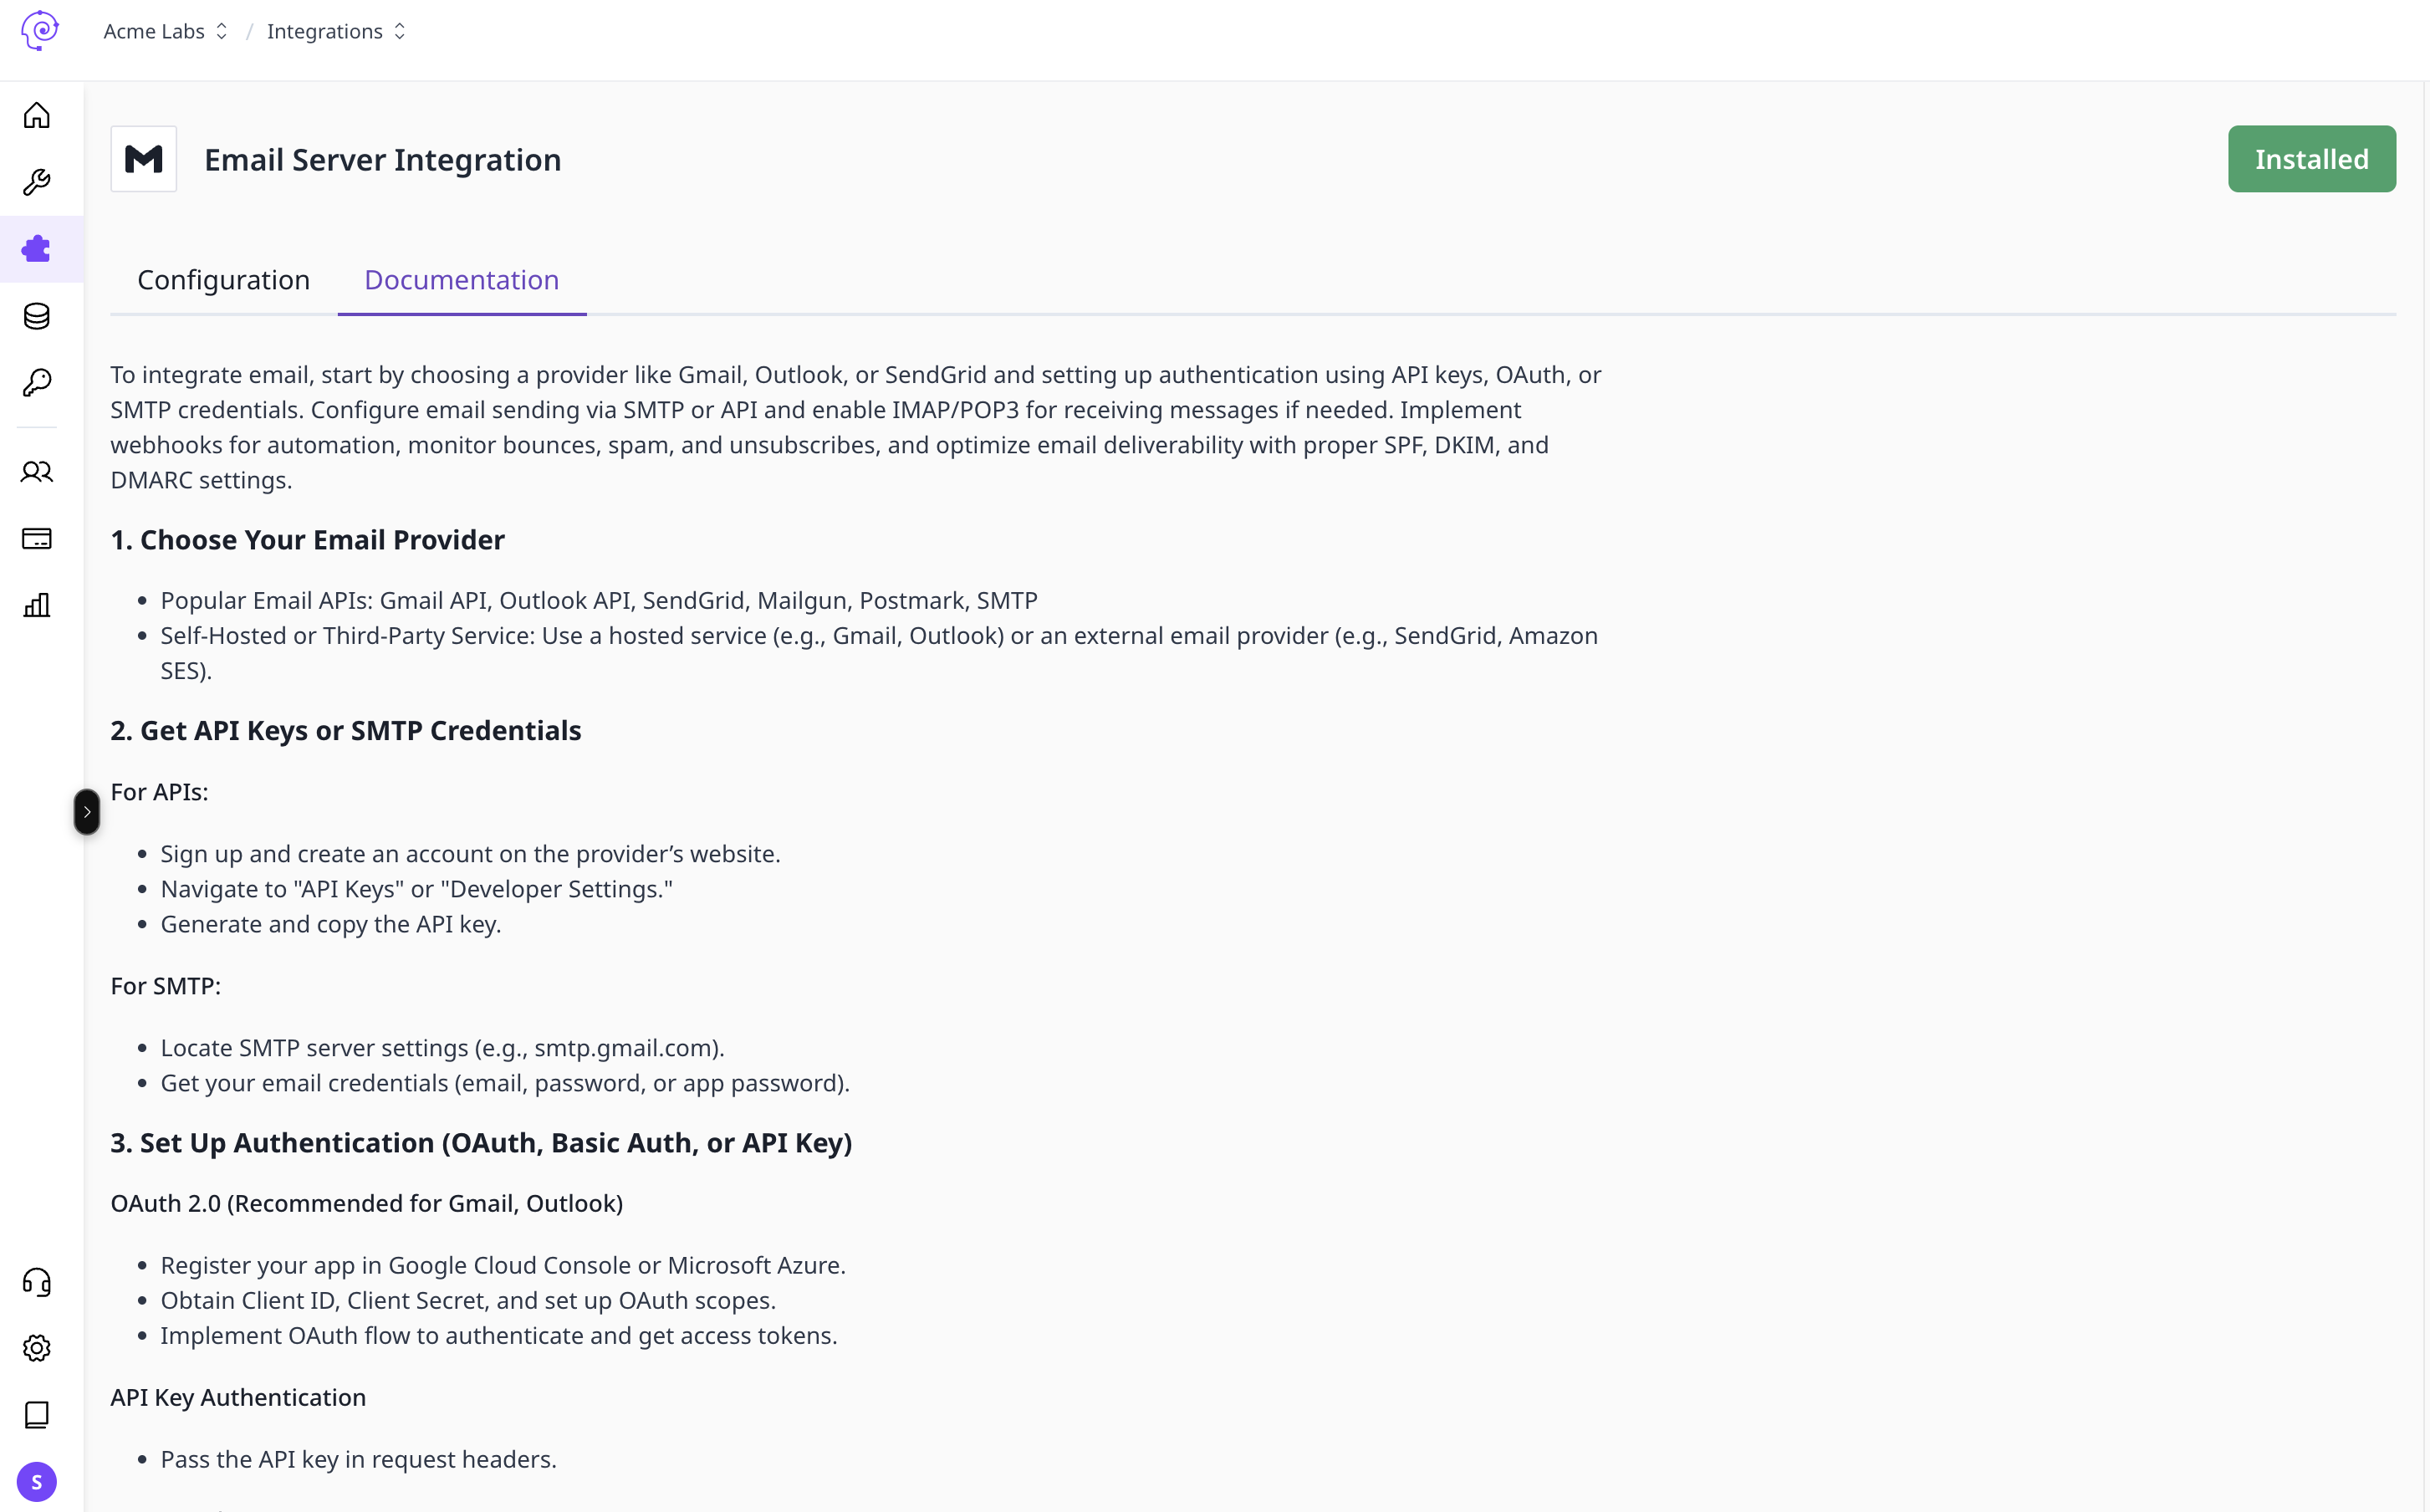Select the puzzle piece integrations icon
The width and height of the screenshot is (2430, 1512).
tap(37, 249)
